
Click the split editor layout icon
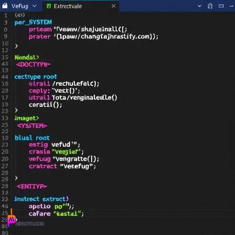221,6
